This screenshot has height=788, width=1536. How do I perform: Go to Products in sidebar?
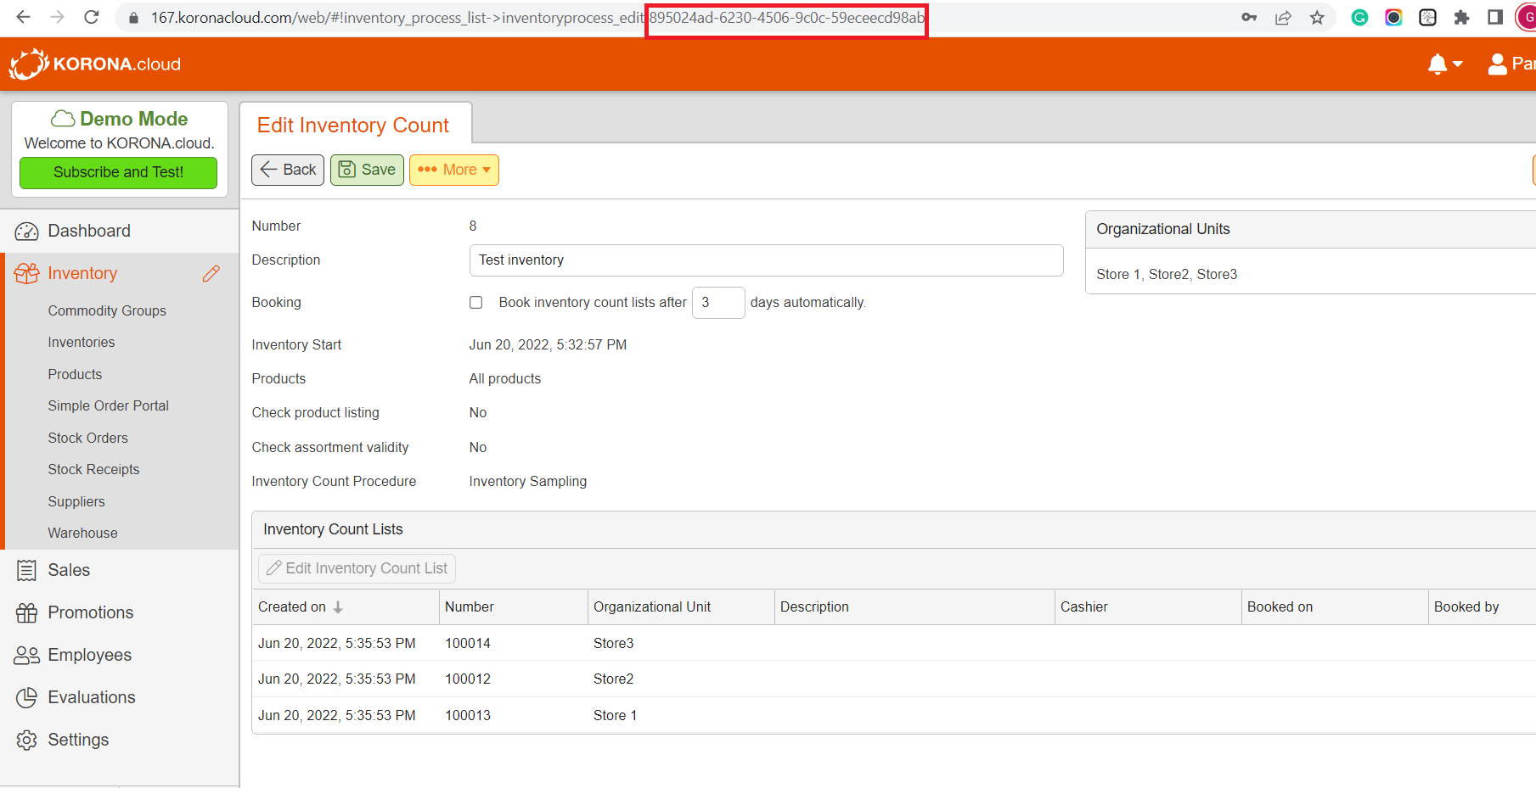75,374
